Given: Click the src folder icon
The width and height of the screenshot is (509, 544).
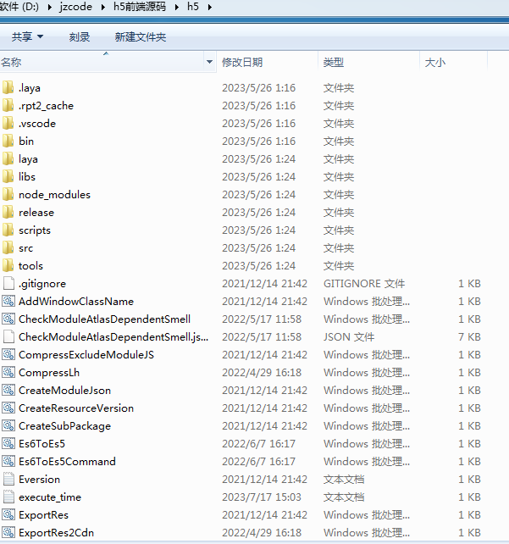Looking at the screenshot, I should pos(8,247).
